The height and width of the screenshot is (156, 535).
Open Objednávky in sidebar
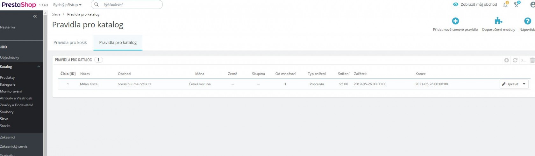(10, 58)
